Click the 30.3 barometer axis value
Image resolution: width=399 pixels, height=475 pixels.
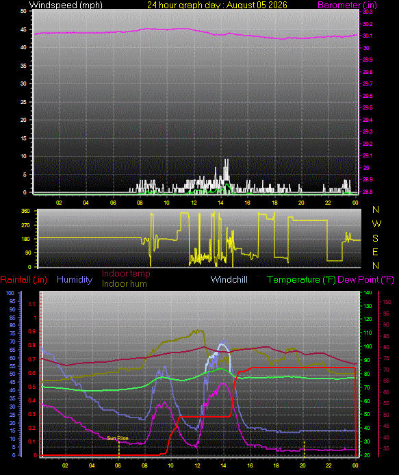[368, 12]
